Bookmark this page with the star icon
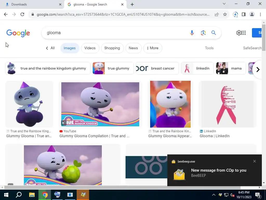Viewport: 266px width, 200px height. [x=225, y=15]
